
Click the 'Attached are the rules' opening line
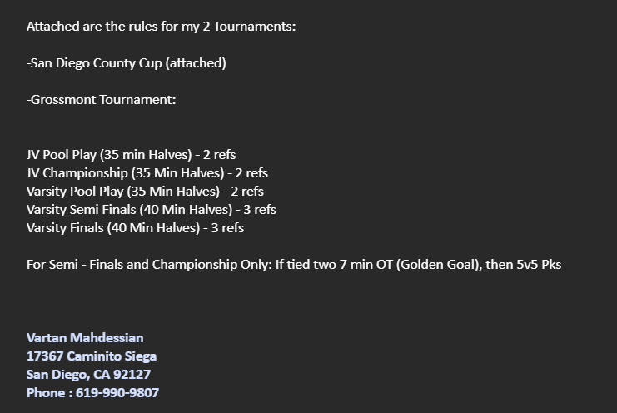[161, 27]
